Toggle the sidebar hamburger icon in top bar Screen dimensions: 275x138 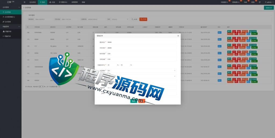tap(24, 2)
